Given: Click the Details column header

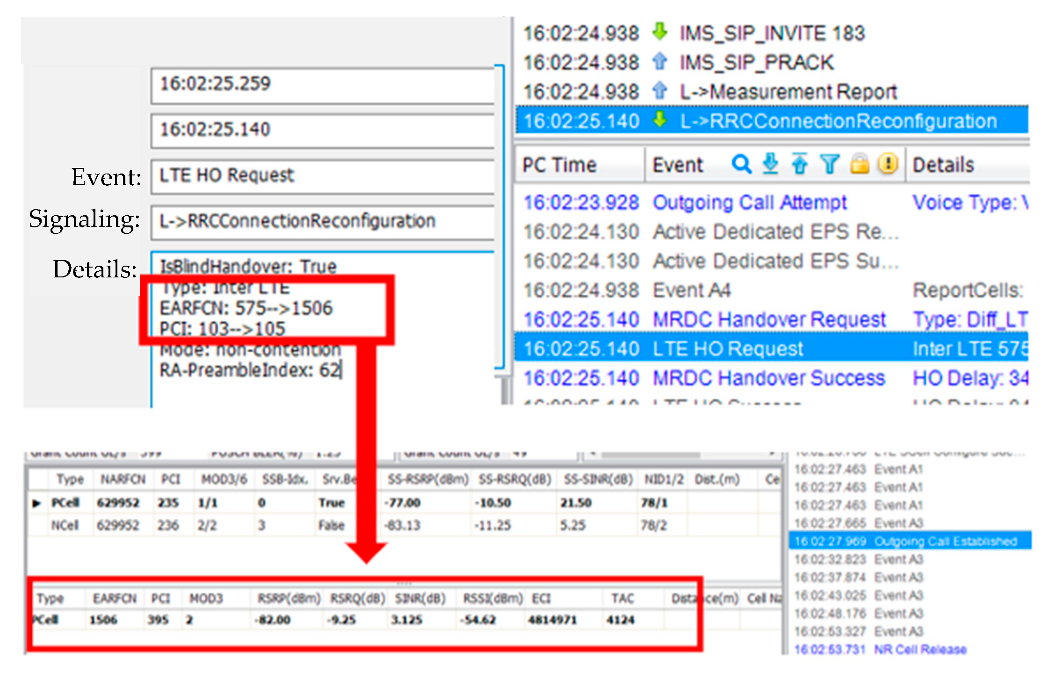Looking at the screenshot, I should click(x=943, y=165).
